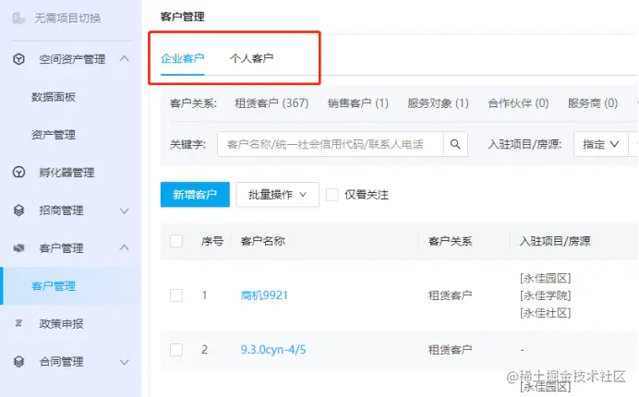Switch to the 企业客户 tab

[182, 58]
